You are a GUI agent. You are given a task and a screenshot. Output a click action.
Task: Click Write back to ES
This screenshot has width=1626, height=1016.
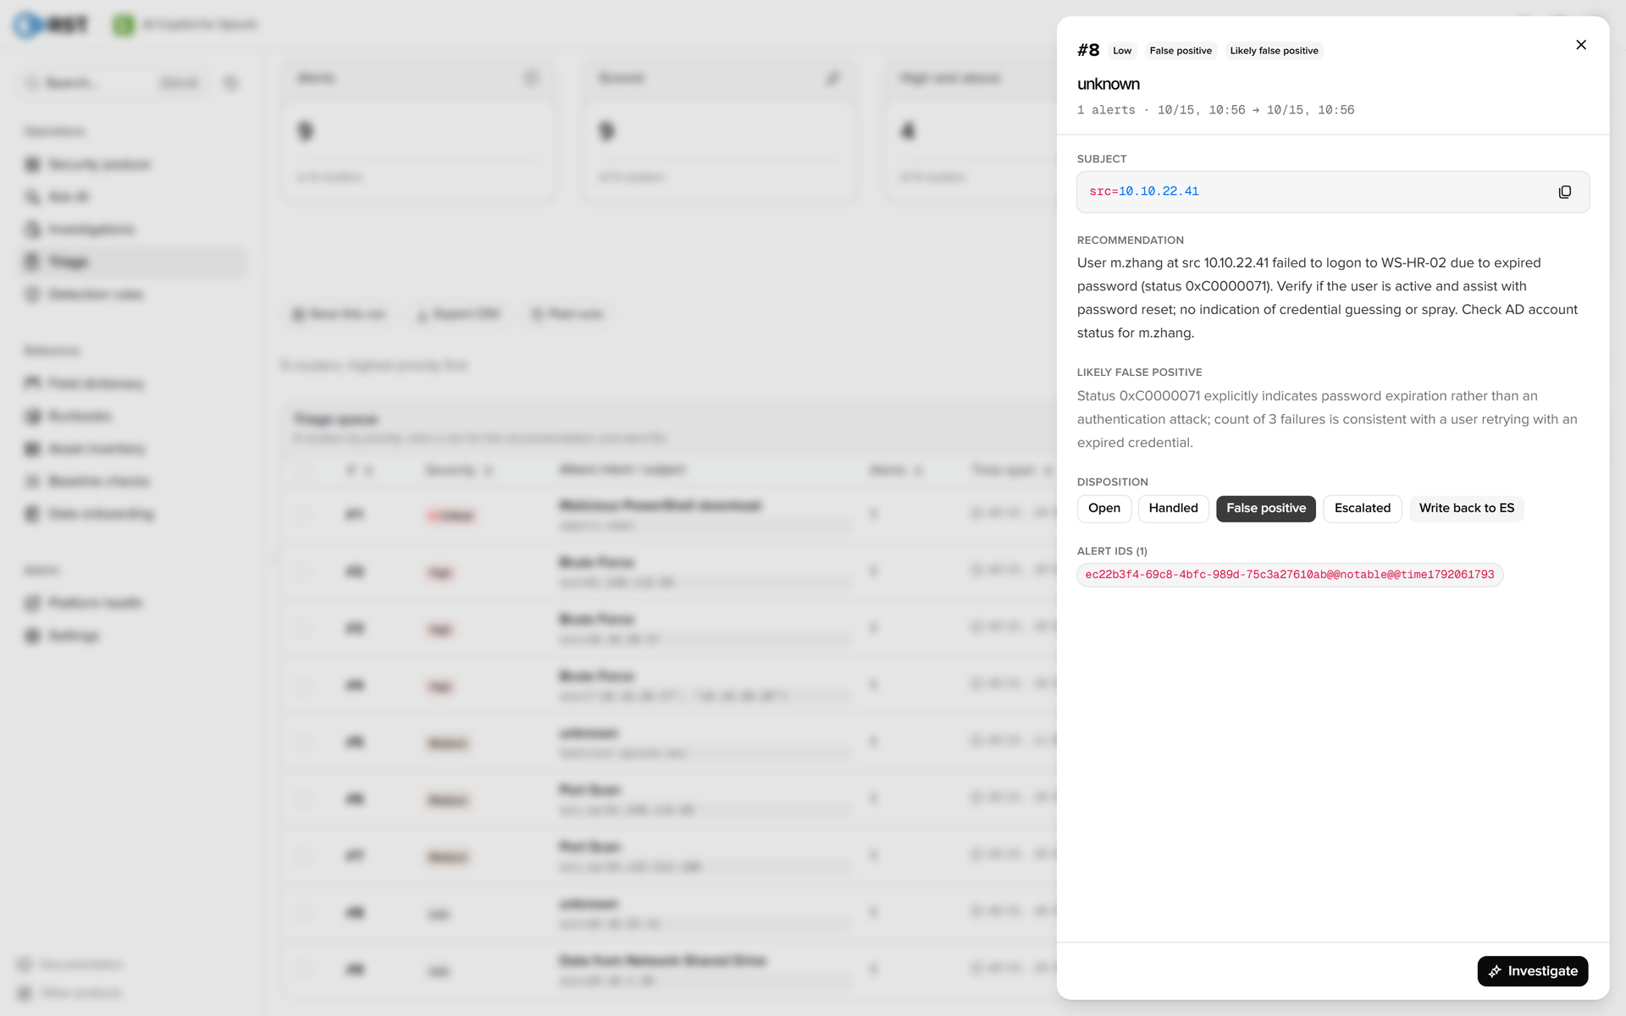click(x=1466, y=509)
